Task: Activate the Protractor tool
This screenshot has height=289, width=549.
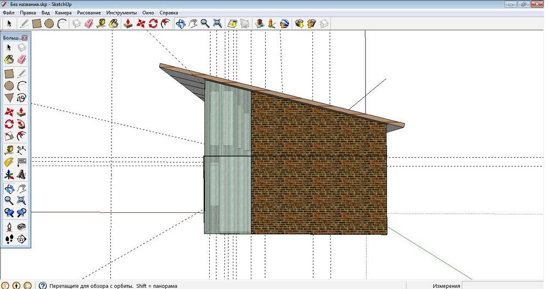Action: coord(9,162)
